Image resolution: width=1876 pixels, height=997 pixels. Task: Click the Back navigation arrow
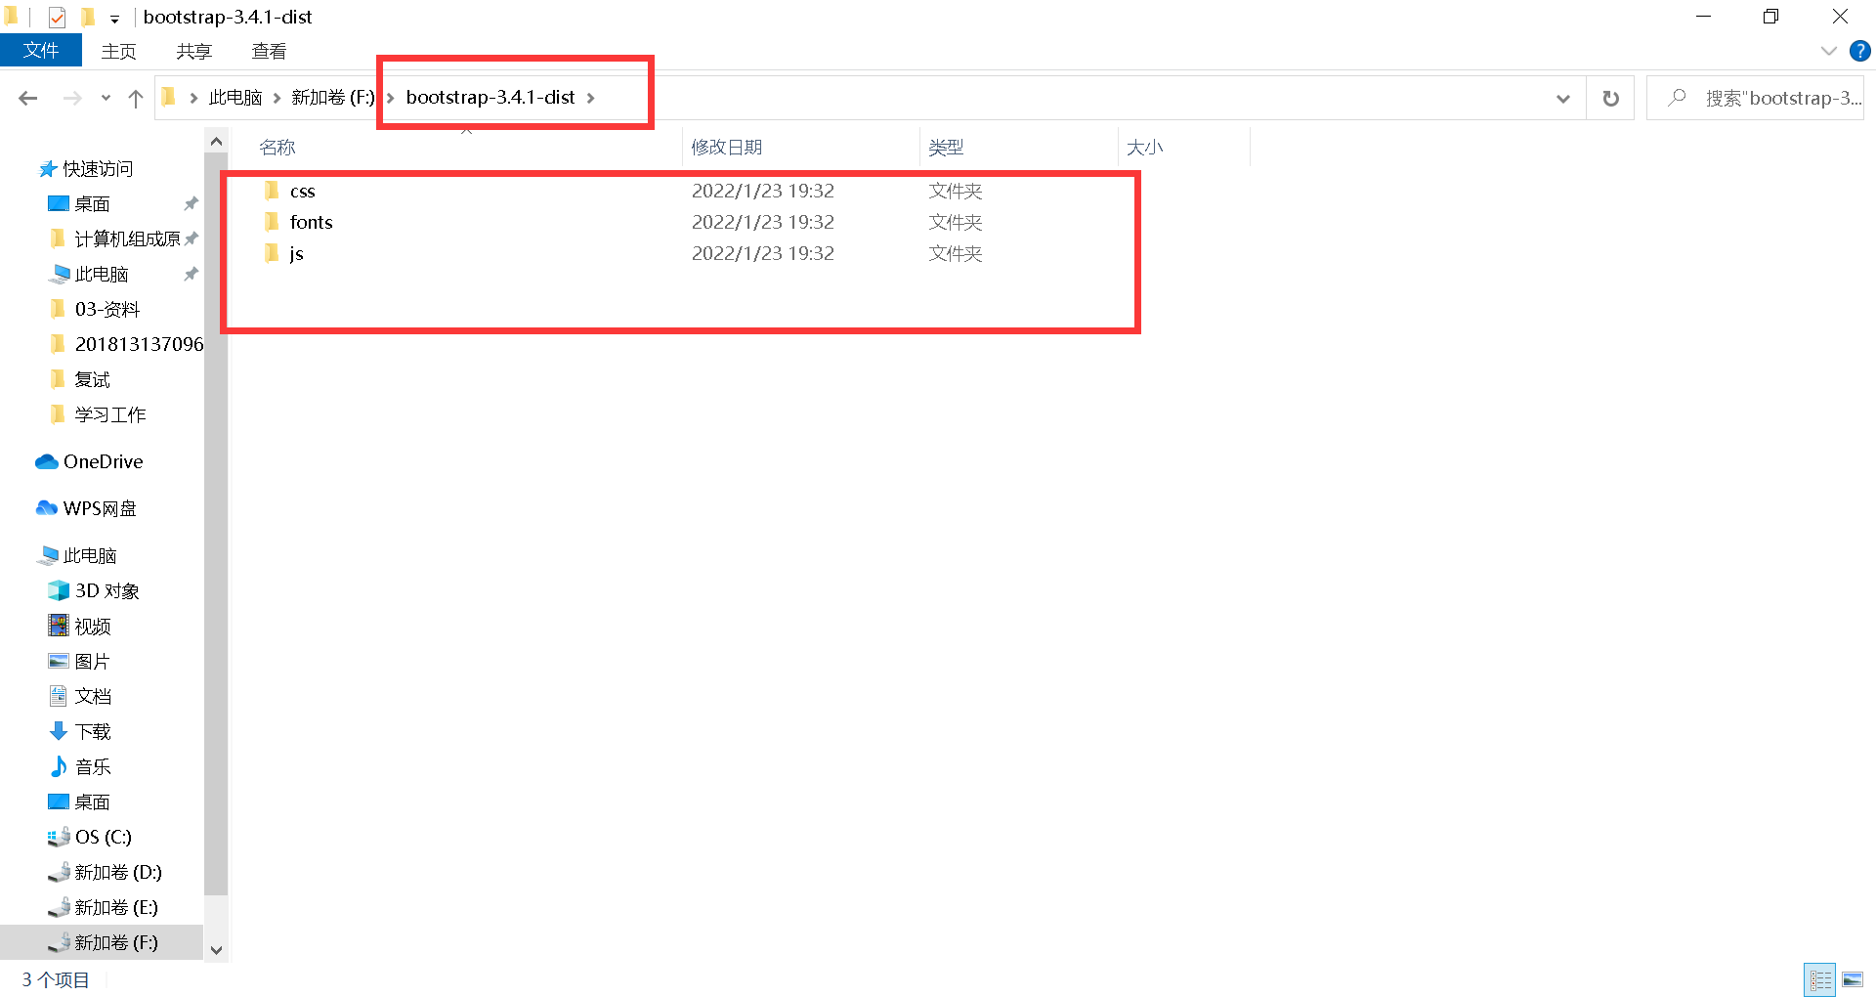pyautogui.click(x=28, y=98)
